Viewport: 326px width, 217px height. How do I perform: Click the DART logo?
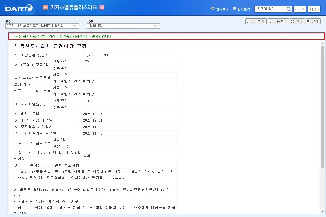tap(19, 8)
